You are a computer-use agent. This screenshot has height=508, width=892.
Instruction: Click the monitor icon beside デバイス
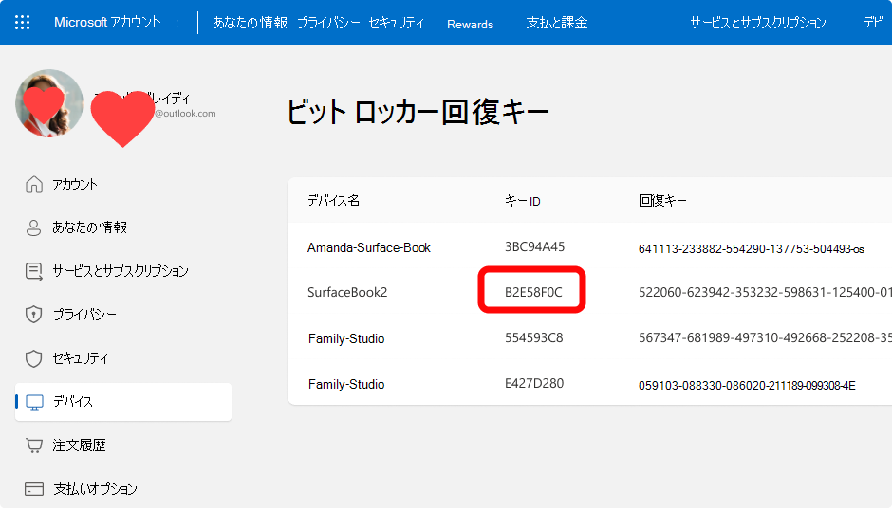tap(35, 402)
